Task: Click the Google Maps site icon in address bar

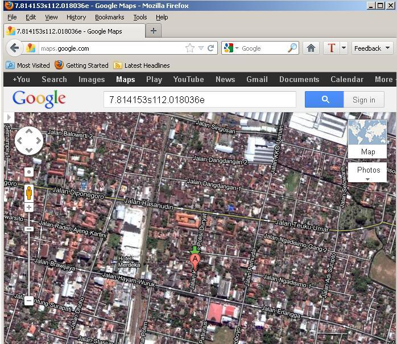Action: click(x=31, y=48)
